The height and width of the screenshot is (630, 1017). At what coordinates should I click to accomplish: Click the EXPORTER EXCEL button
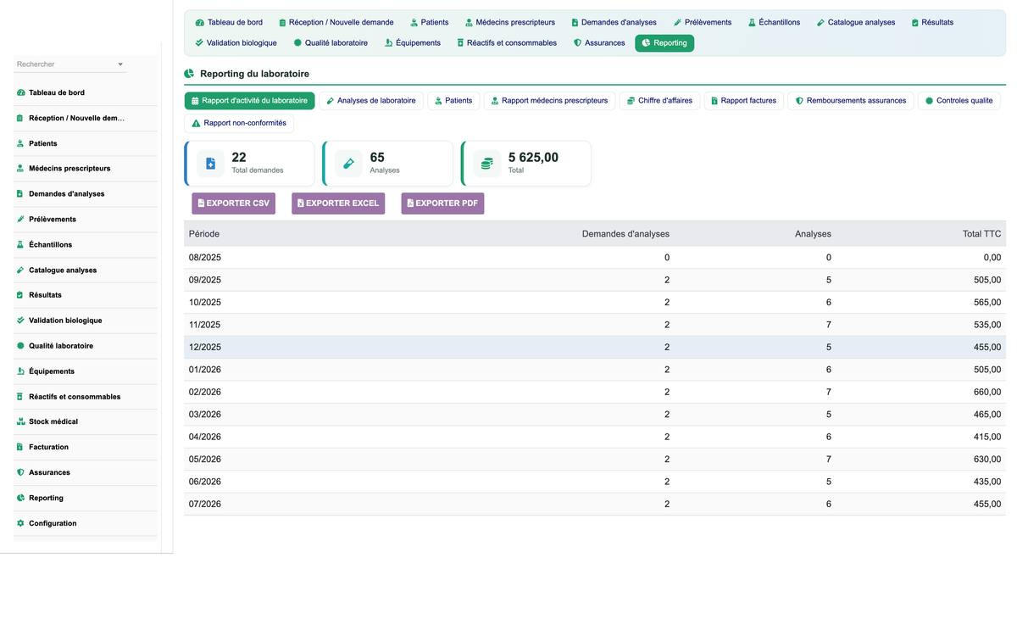[x=338, y=203]
